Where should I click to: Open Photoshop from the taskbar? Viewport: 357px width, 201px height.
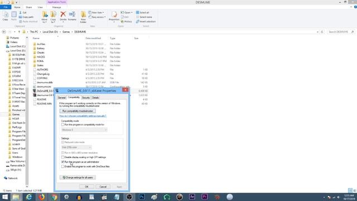tap(142, 197)
